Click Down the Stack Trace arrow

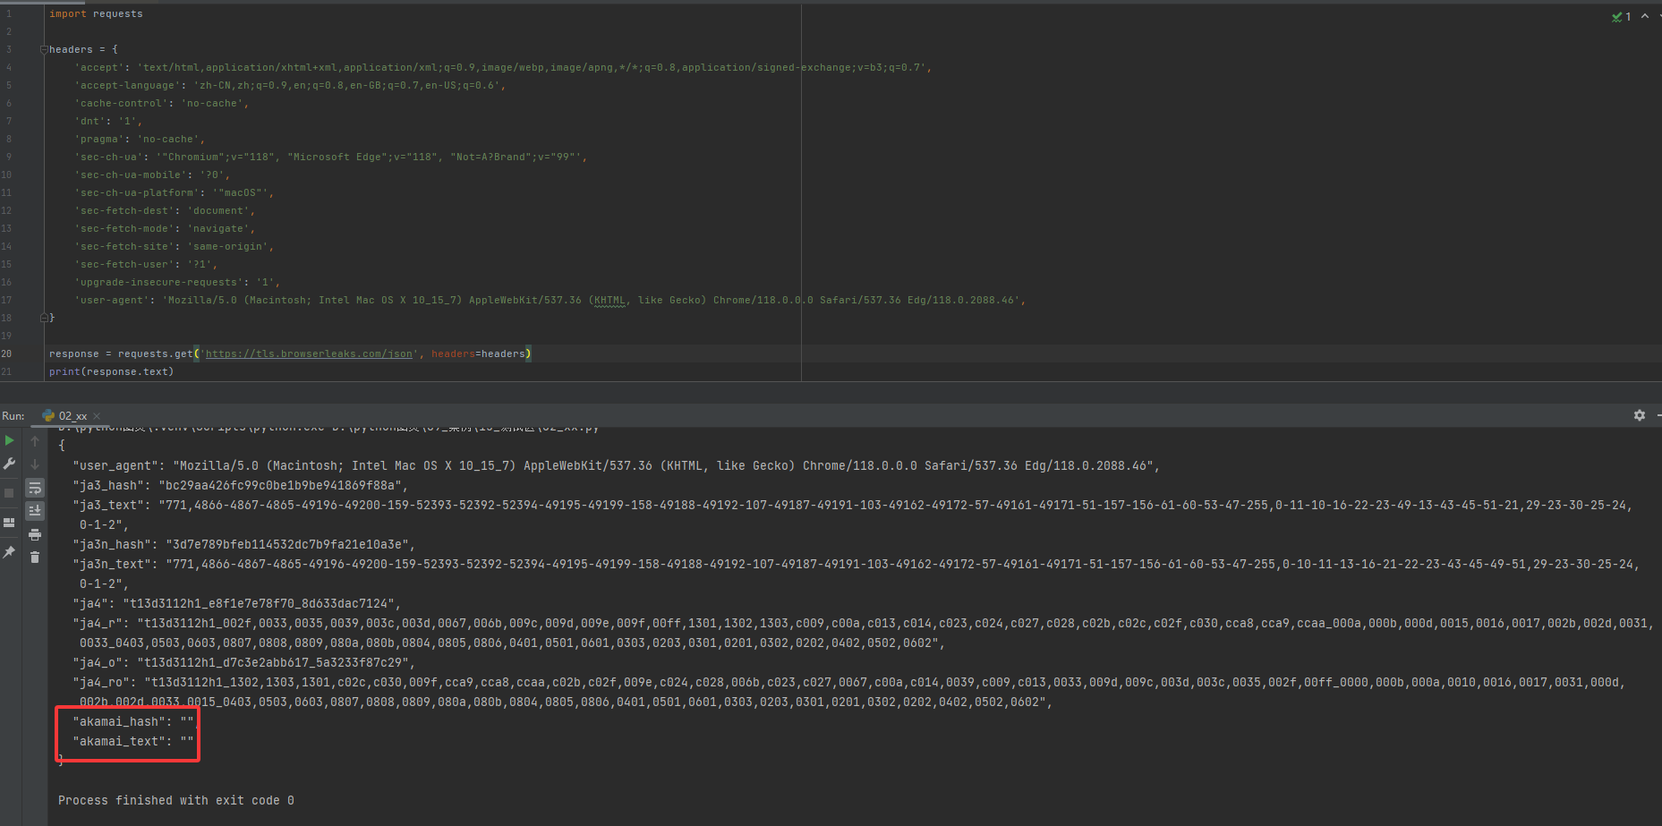click(x=35, y=464)
